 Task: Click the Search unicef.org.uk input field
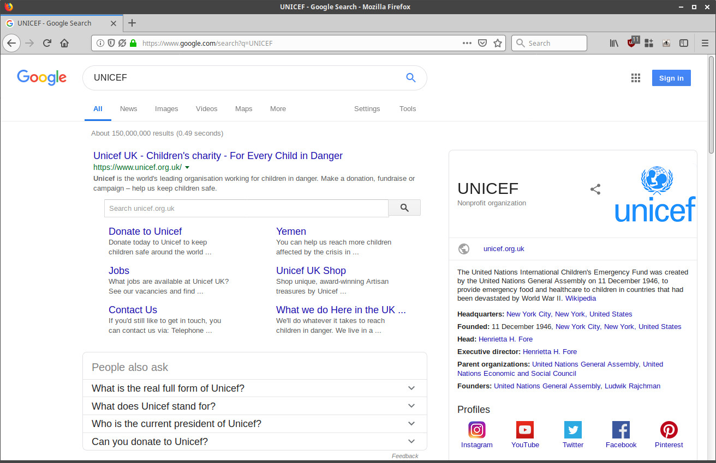pos(246,208)
